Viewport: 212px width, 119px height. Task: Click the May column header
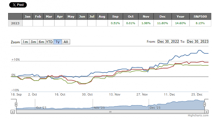coord(71,17)
